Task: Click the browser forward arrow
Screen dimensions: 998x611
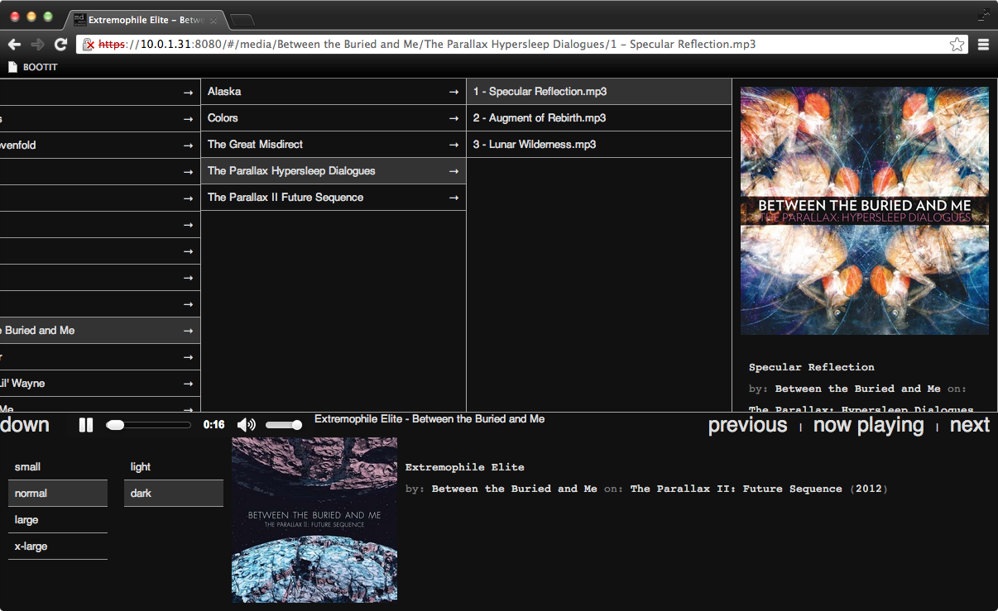Action: tap(37, 45)
